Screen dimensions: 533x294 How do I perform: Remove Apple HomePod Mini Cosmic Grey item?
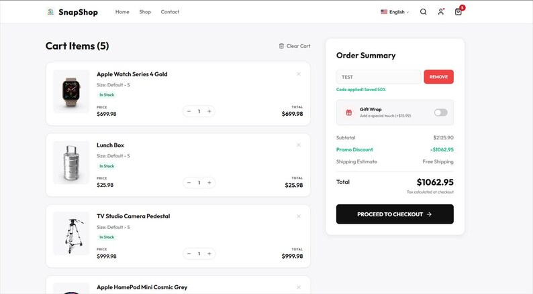click(299, 287)
